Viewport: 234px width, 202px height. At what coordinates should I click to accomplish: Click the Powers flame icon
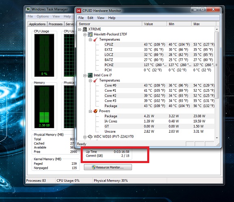tap(95, 111)
